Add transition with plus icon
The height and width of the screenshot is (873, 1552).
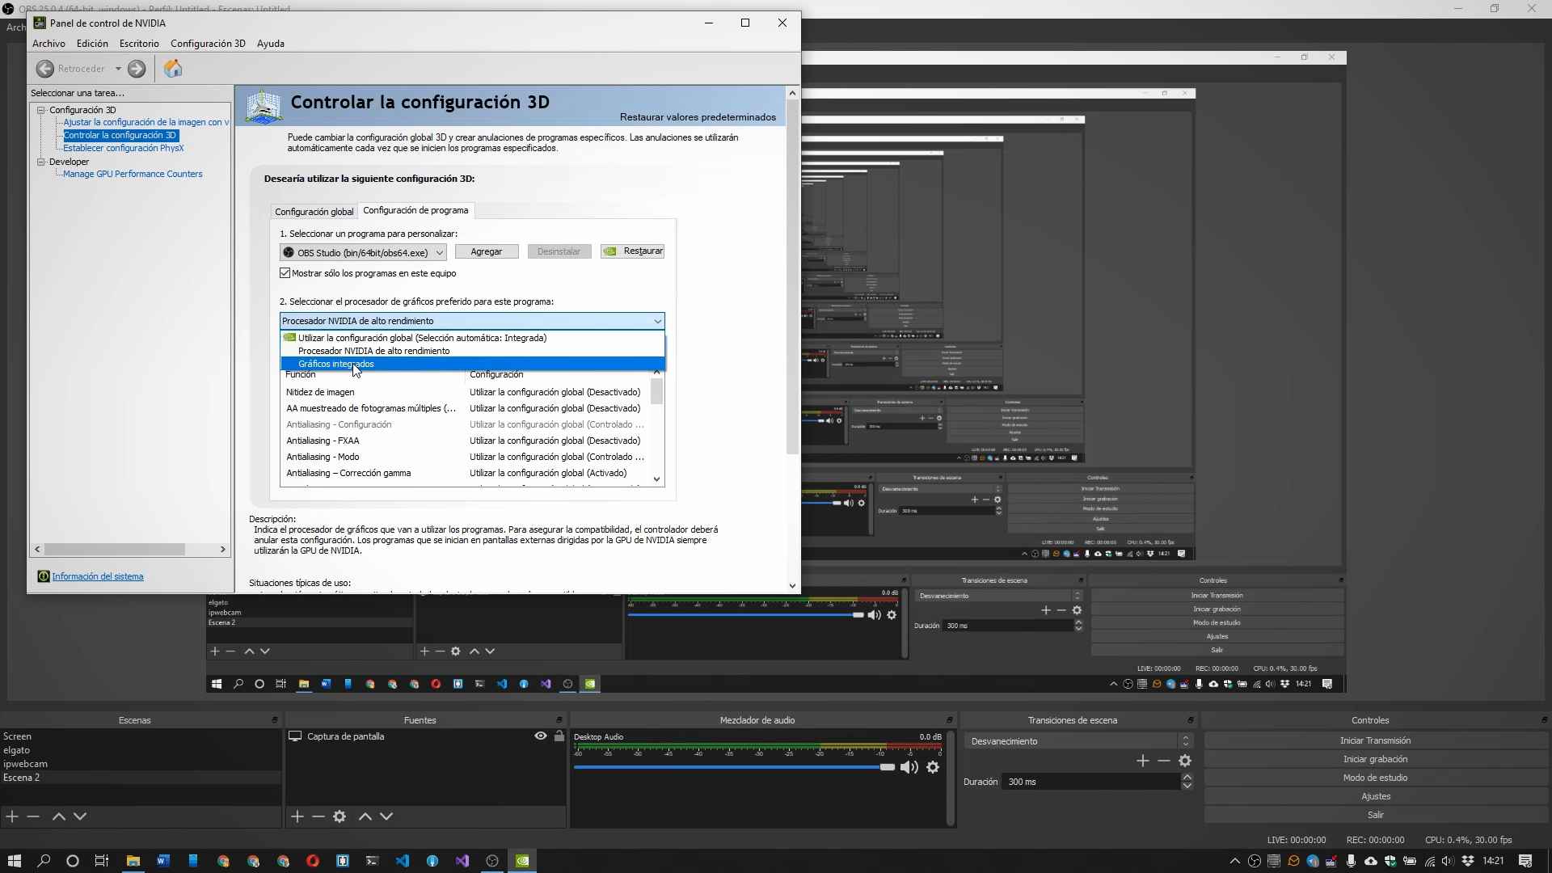[x=1142, y=761]
